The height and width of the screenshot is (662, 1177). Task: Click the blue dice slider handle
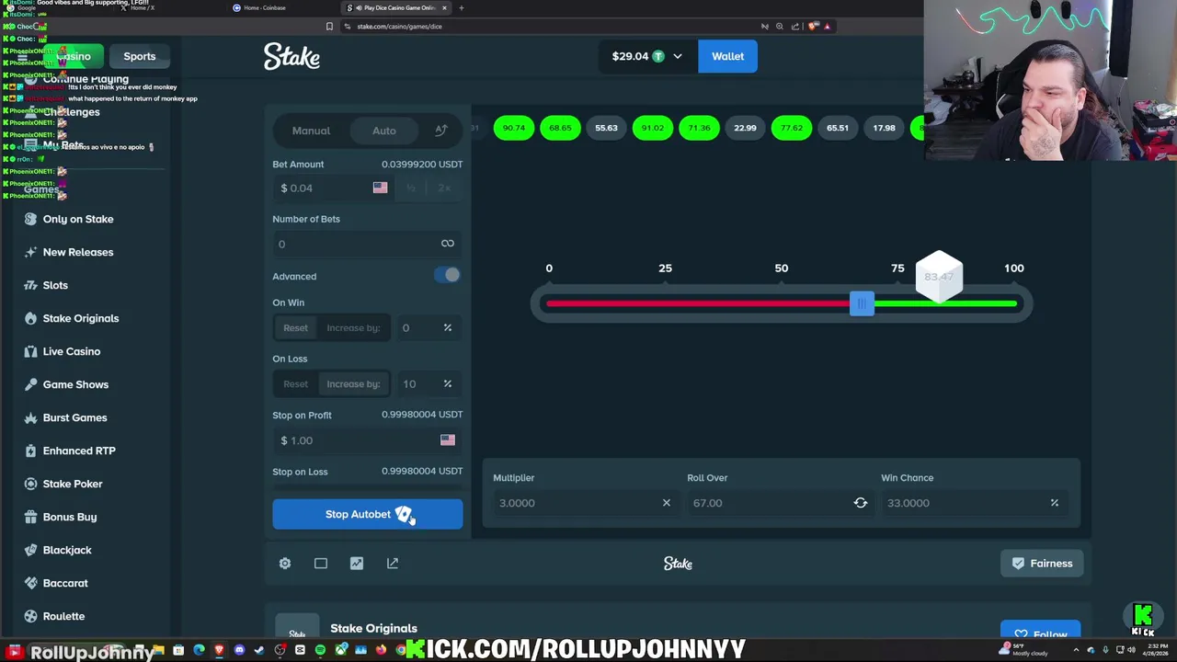point(862,304)
